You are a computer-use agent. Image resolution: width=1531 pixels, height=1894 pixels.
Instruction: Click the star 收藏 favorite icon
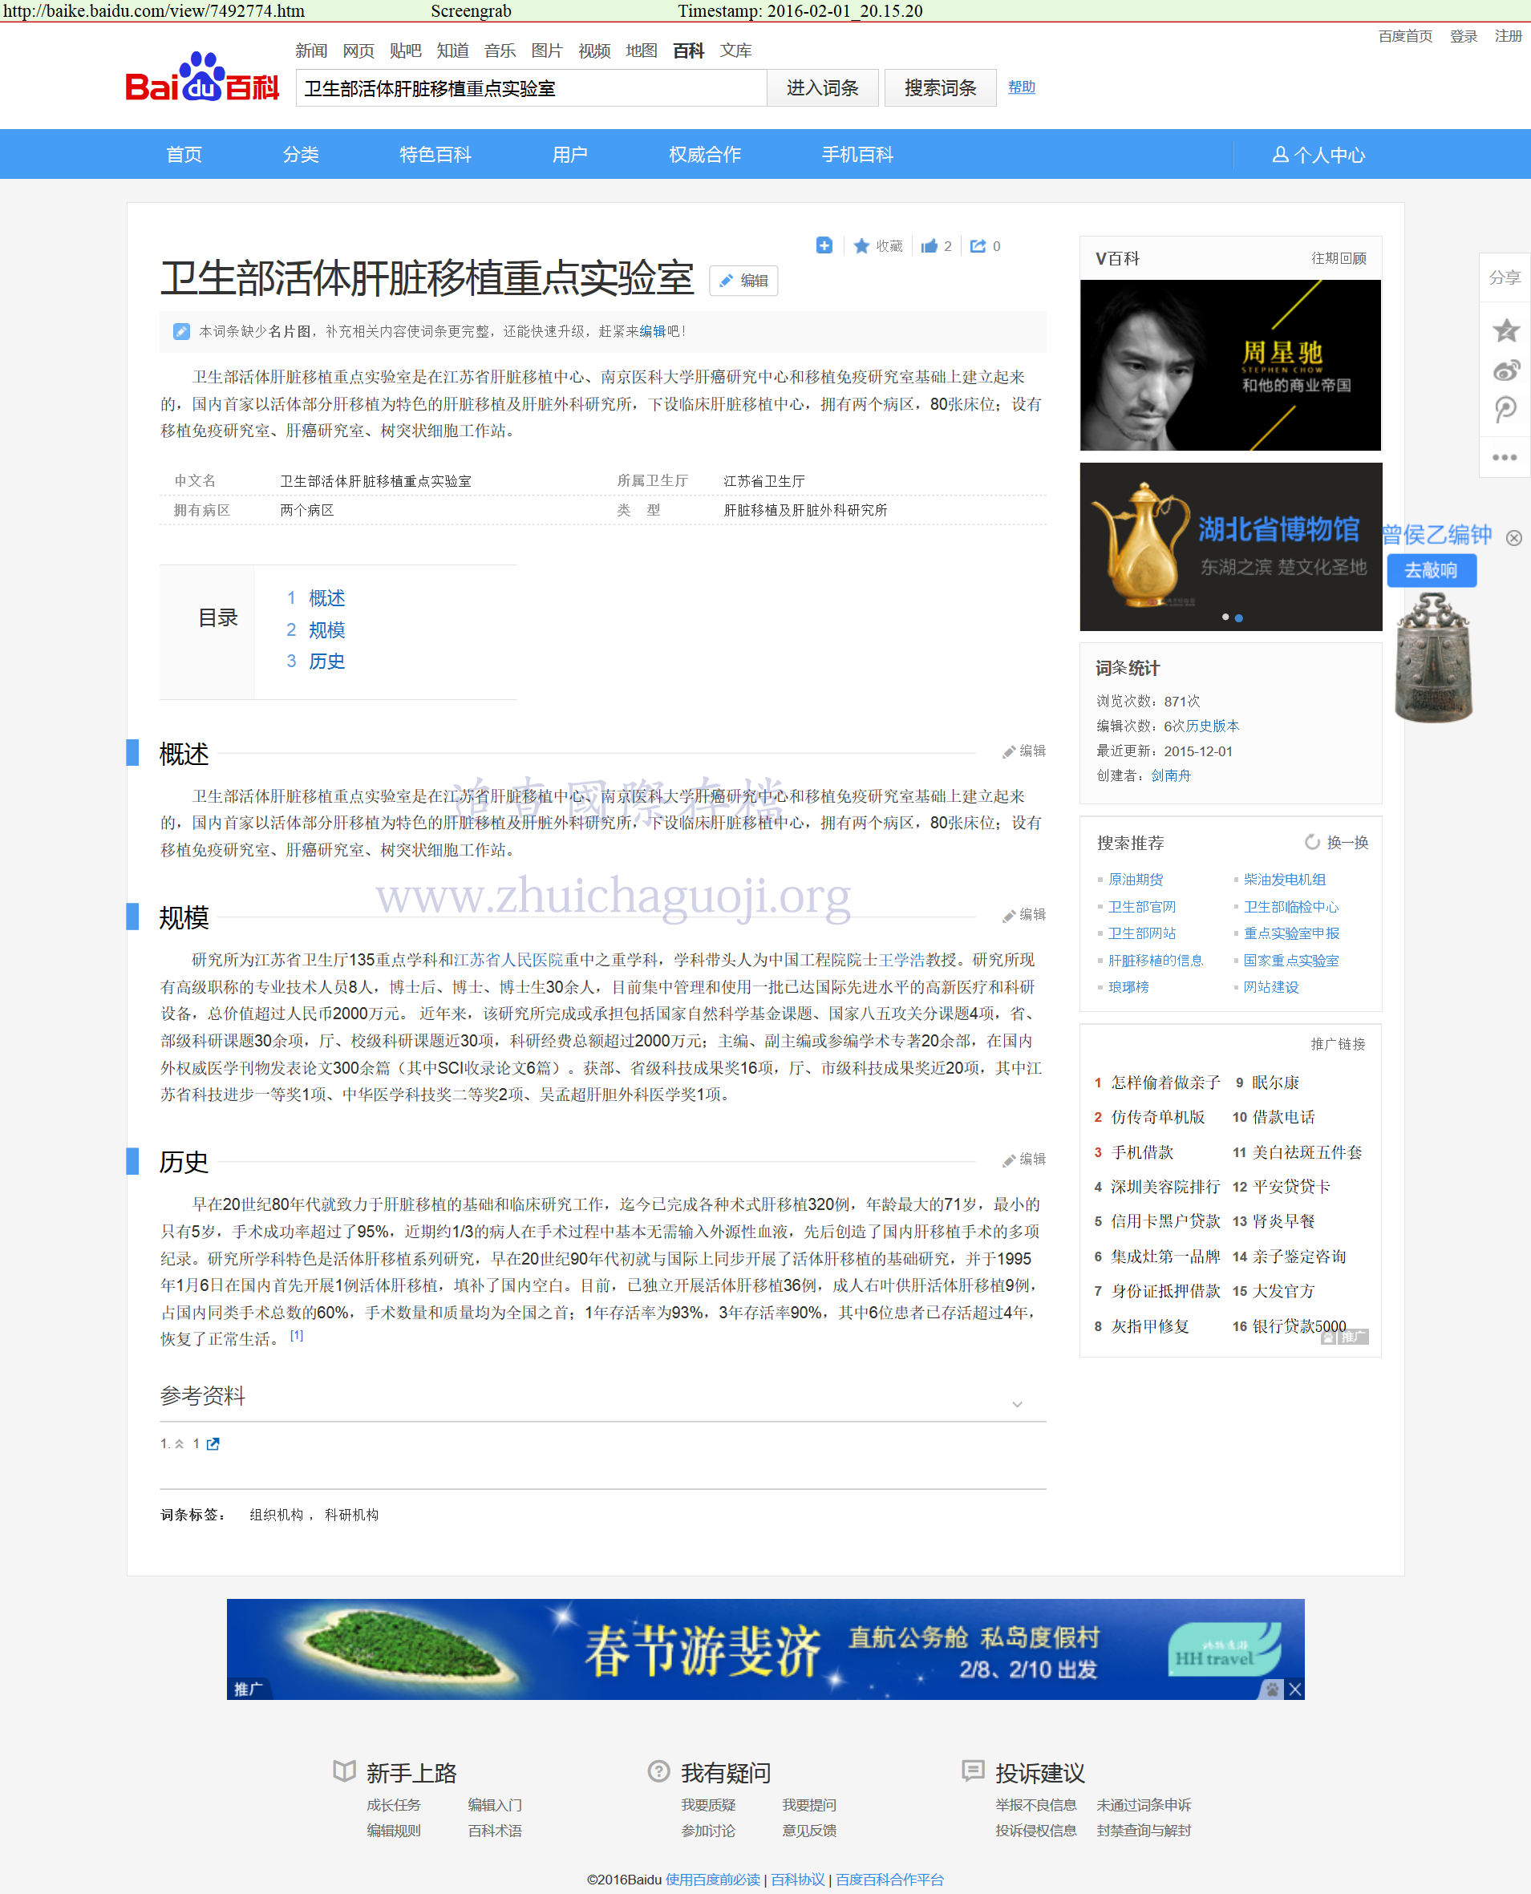[x=861, y=246]
